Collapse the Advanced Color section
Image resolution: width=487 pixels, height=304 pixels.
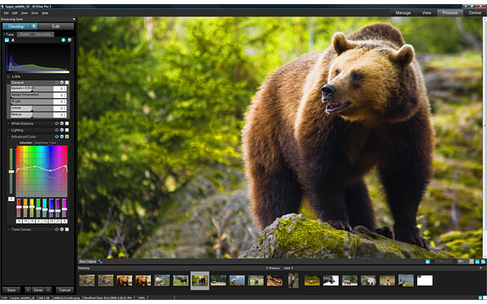[8, 136]
